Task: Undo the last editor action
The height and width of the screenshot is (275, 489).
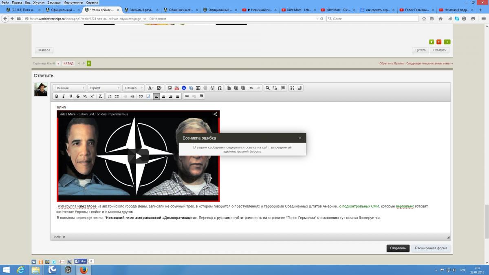Action: pyautogui.click(x=251, y=88)
